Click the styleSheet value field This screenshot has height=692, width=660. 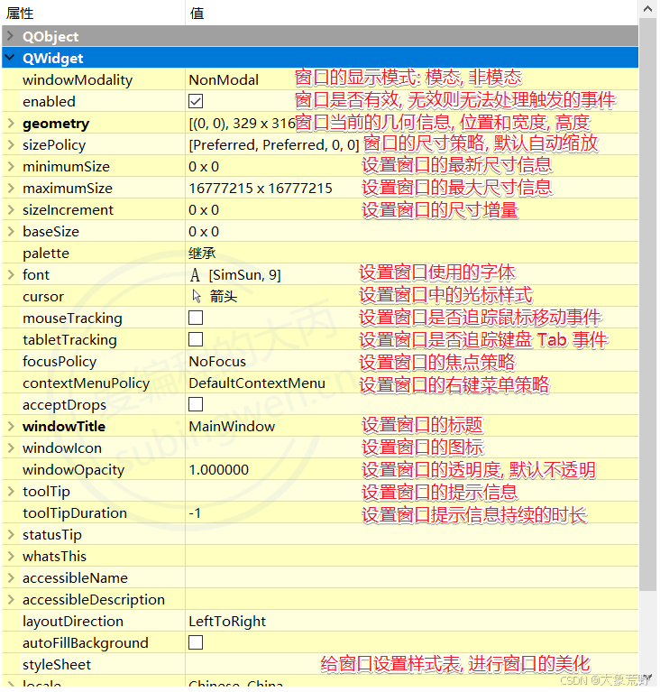(x=412, y=664)
